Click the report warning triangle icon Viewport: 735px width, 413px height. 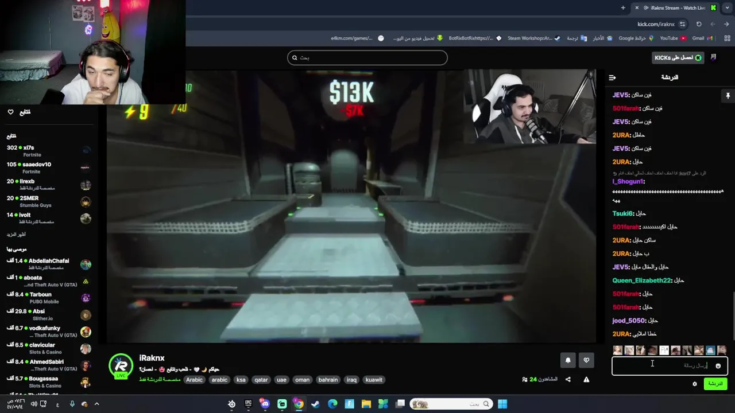pos(586,379)
